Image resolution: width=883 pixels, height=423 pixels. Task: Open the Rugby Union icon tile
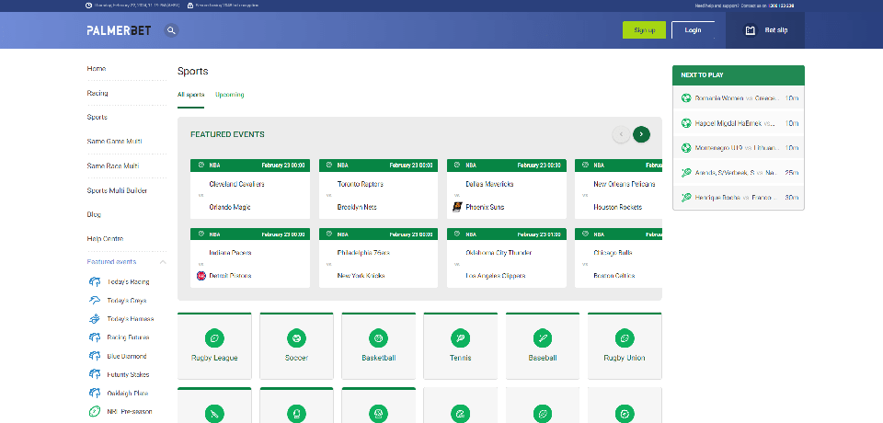pos(624,337)
